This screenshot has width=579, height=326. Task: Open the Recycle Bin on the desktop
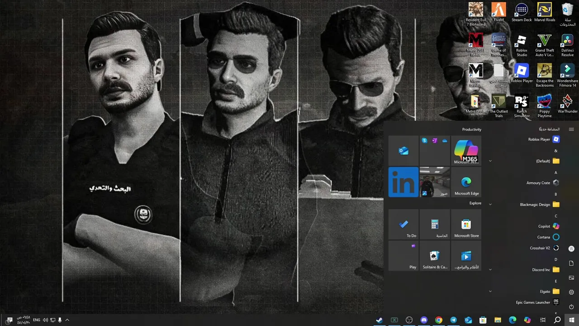(x=568, y=14)
